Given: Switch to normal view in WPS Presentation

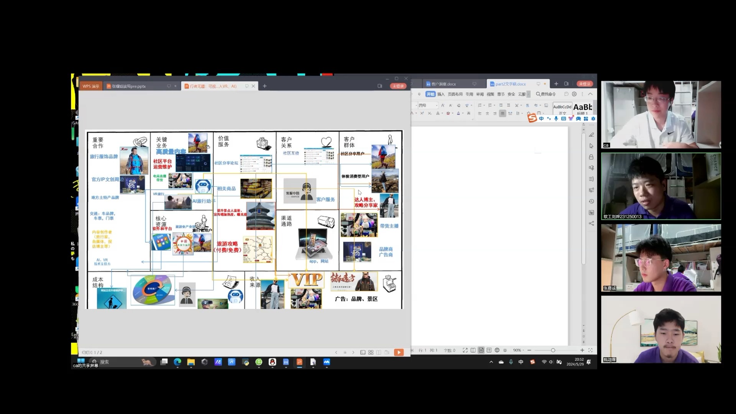Looking at the screenshot, I should coord(363,352).
